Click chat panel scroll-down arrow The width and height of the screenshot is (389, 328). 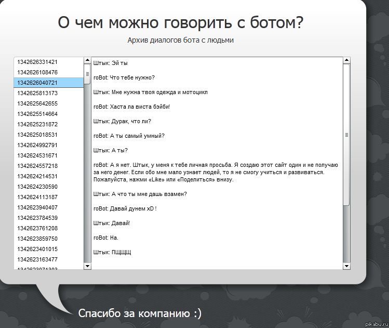tap(346, 266)
